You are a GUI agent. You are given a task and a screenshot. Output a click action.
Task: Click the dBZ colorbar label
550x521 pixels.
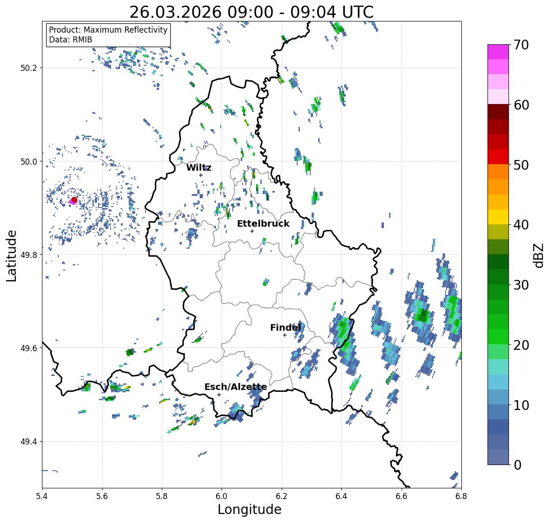tap(539, 255)
